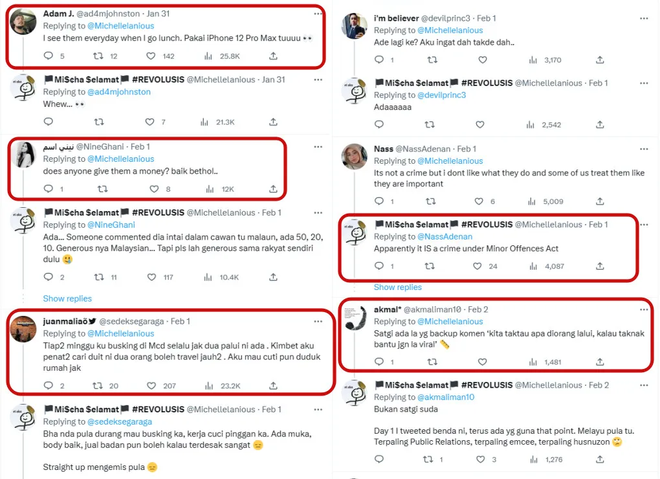Share juanmalia's busking tweet
The width and height of the screenshot is (660, 479).
pos(273,386)
